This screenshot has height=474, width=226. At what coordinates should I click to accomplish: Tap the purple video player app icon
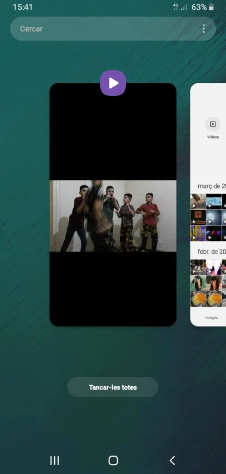click(x=113, y=83)
